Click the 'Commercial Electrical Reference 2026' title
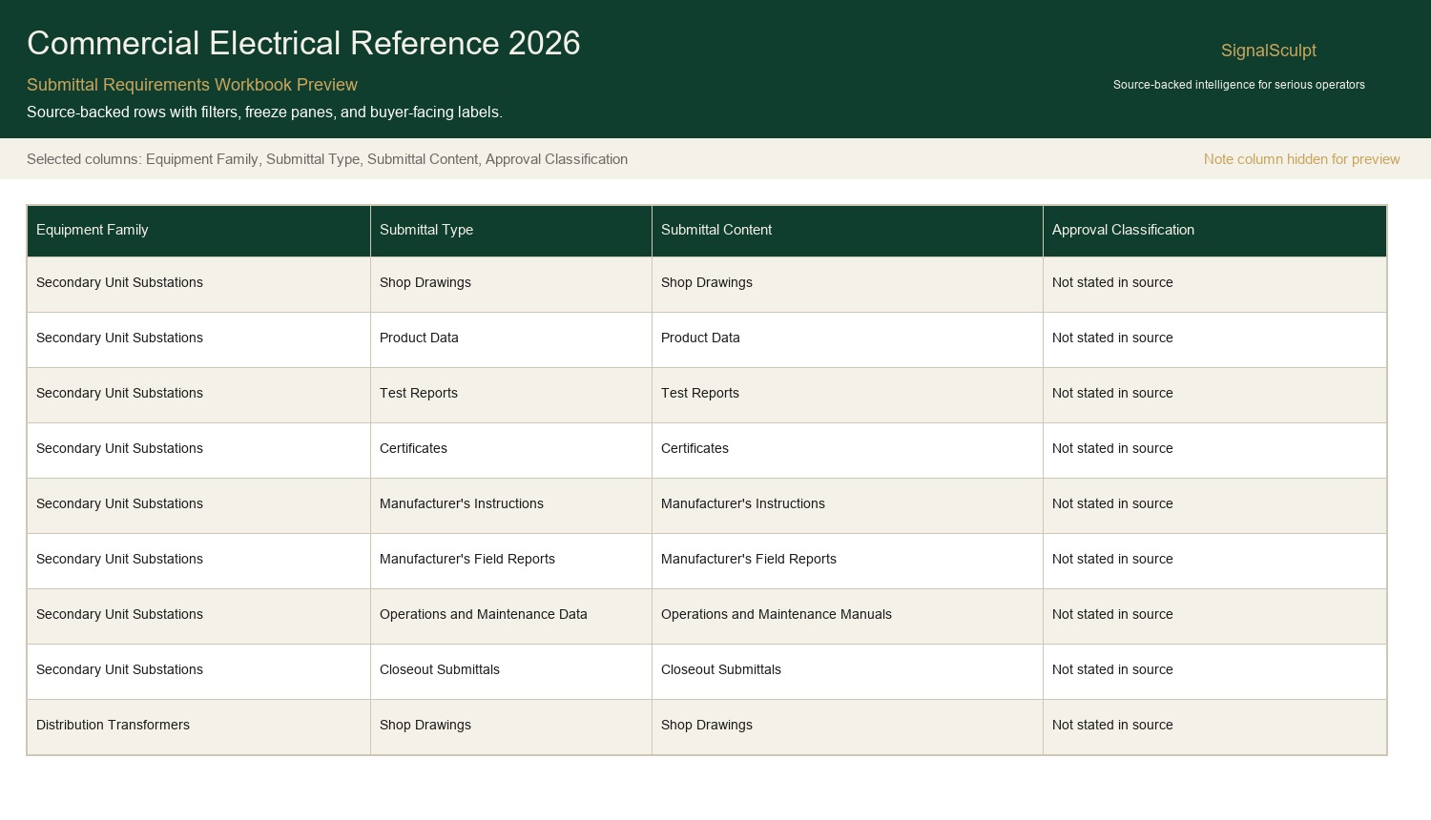1431x820 pixels. pos(303,44)
